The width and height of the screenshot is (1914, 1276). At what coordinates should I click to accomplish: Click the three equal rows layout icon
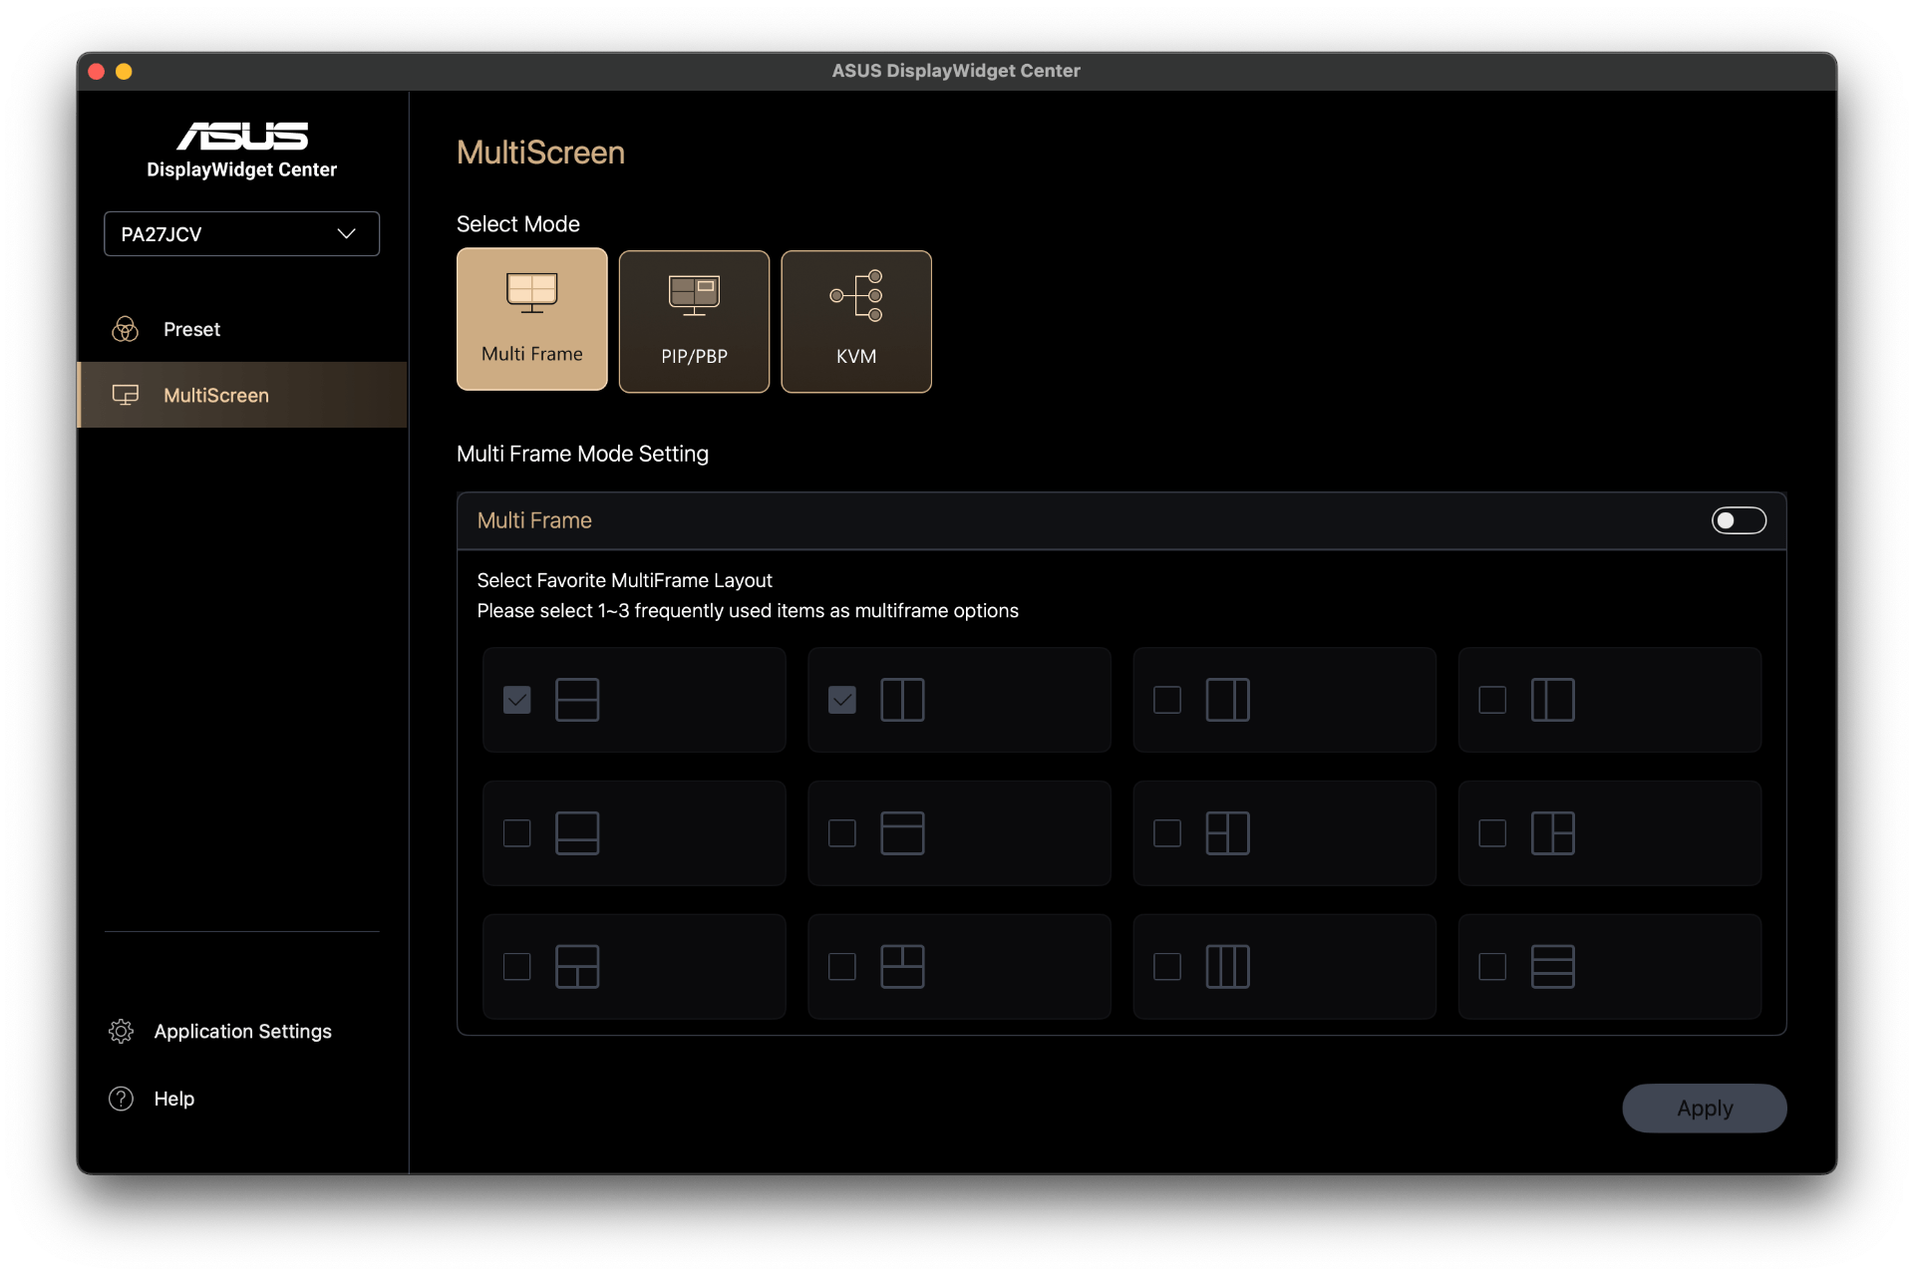coord(1552,966)
